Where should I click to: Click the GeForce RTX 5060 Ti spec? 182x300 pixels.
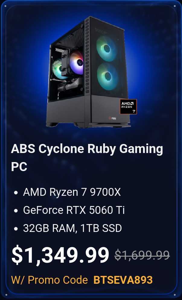[x=74, y=210]
